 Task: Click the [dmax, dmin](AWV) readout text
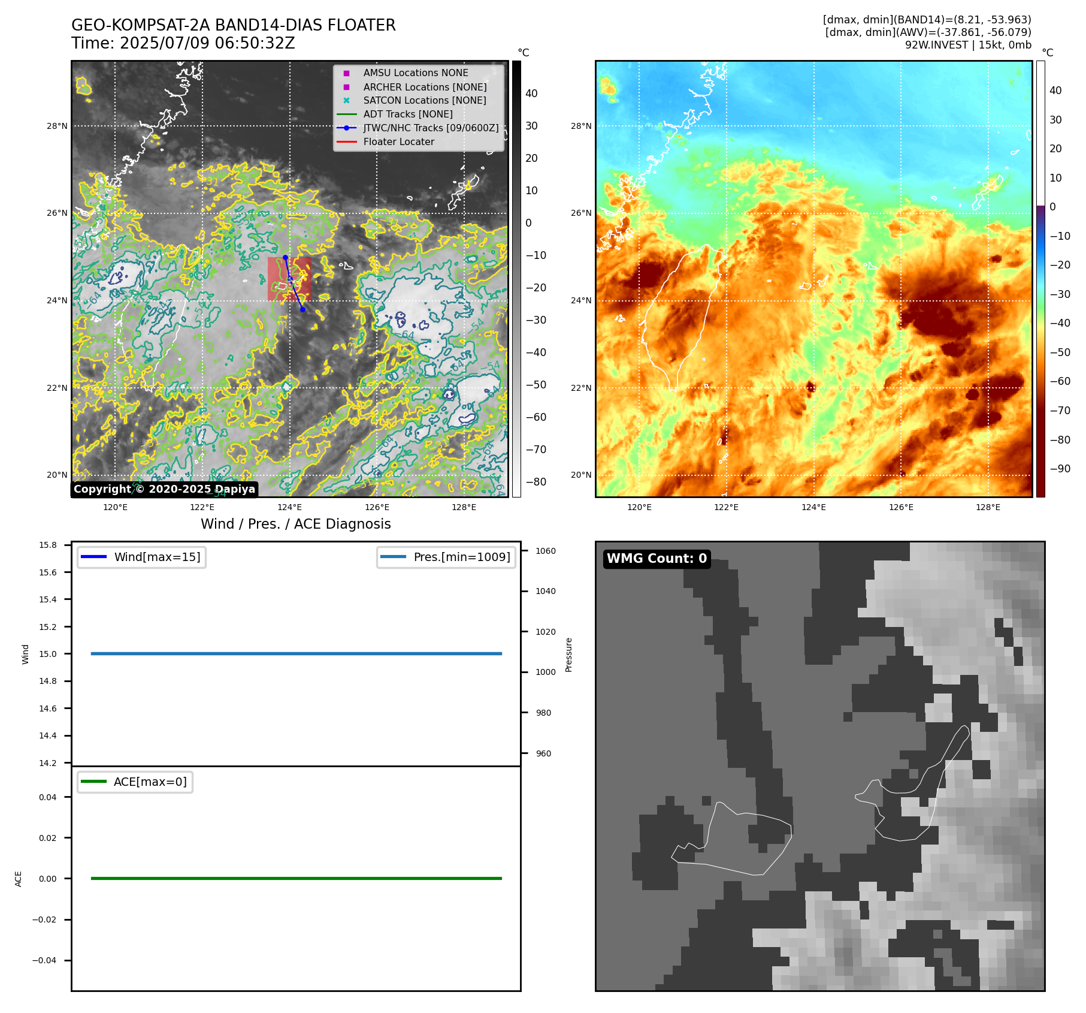point(928,32)
